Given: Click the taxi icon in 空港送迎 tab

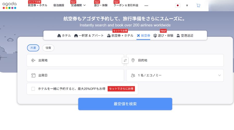Looking at the screenshot, I should [178, 36].
